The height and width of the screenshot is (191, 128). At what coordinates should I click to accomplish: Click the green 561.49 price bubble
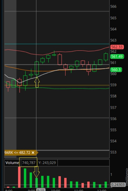point(117,57)
